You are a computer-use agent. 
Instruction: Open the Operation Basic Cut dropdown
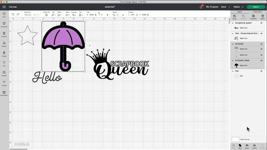click(30, 15)
